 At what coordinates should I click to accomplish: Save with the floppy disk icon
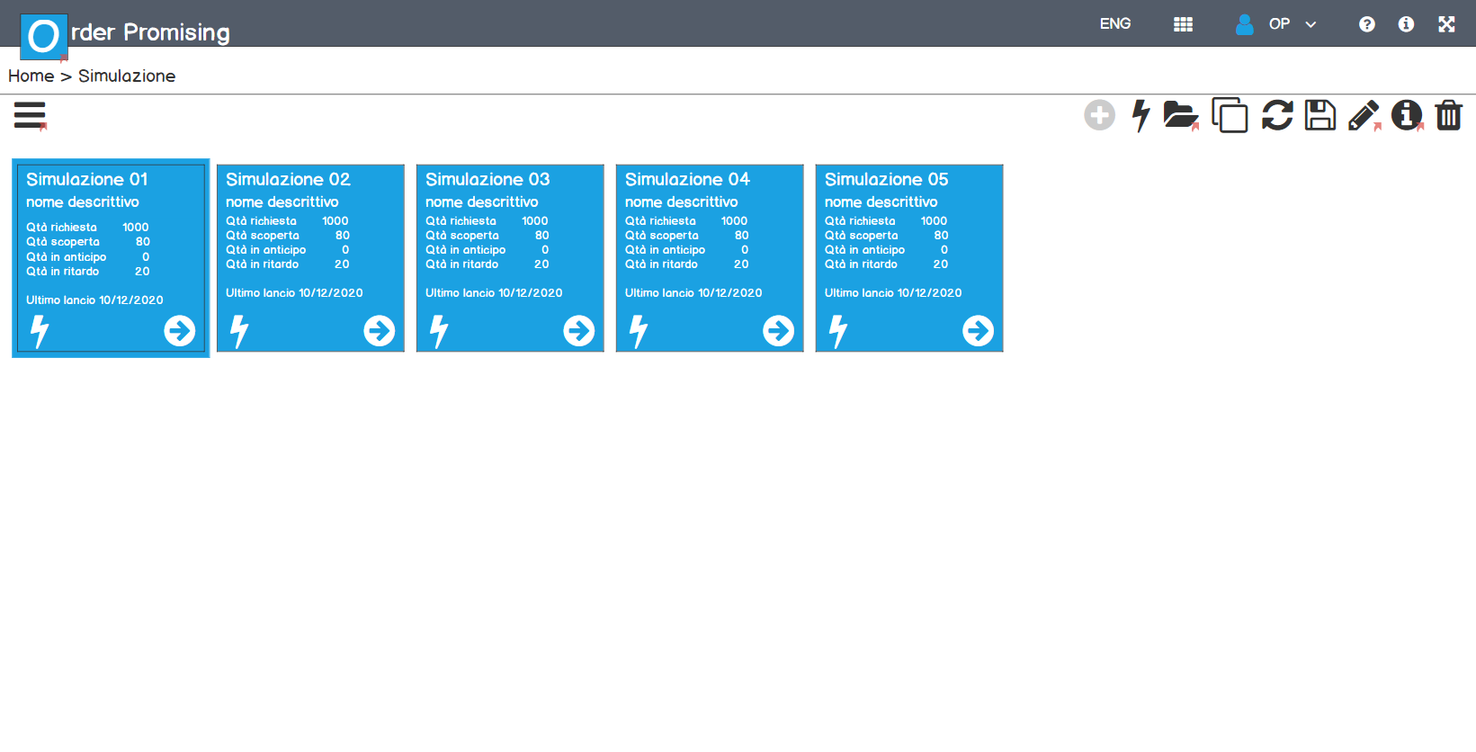(1319, 115)
